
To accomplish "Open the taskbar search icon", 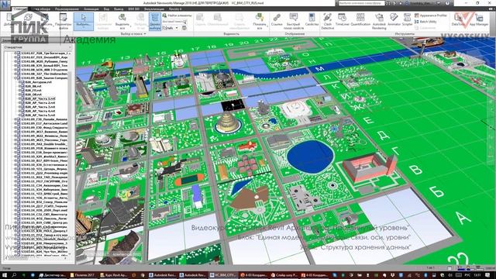I will pos(14,275).
